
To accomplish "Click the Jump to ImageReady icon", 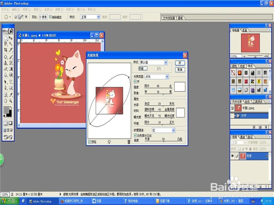I will pyautogui.click(x=8, y=137).
